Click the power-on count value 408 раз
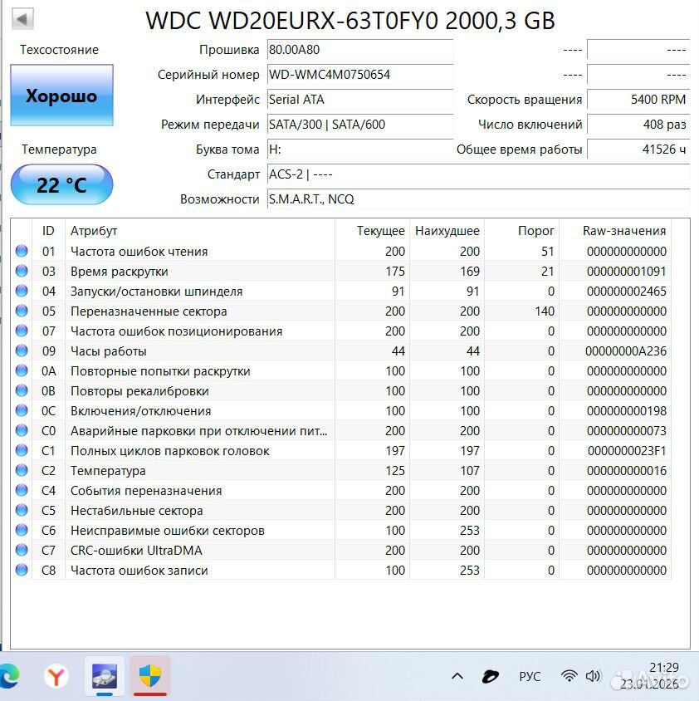 pyautogui.click(x=638, y=125)
